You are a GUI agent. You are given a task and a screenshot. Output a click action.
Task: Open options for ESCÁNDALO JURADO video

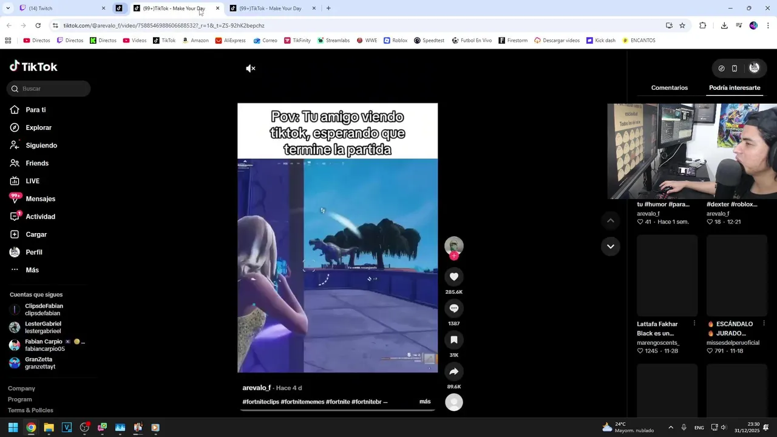click(x=764, y=324)
